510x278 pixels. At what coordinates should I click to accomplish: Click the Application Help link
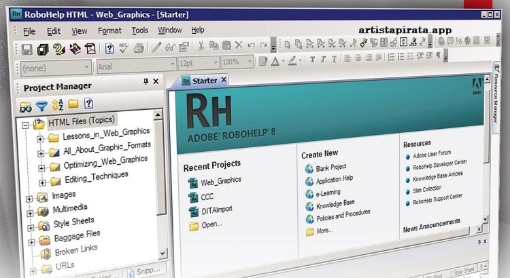tap(335, 180)
